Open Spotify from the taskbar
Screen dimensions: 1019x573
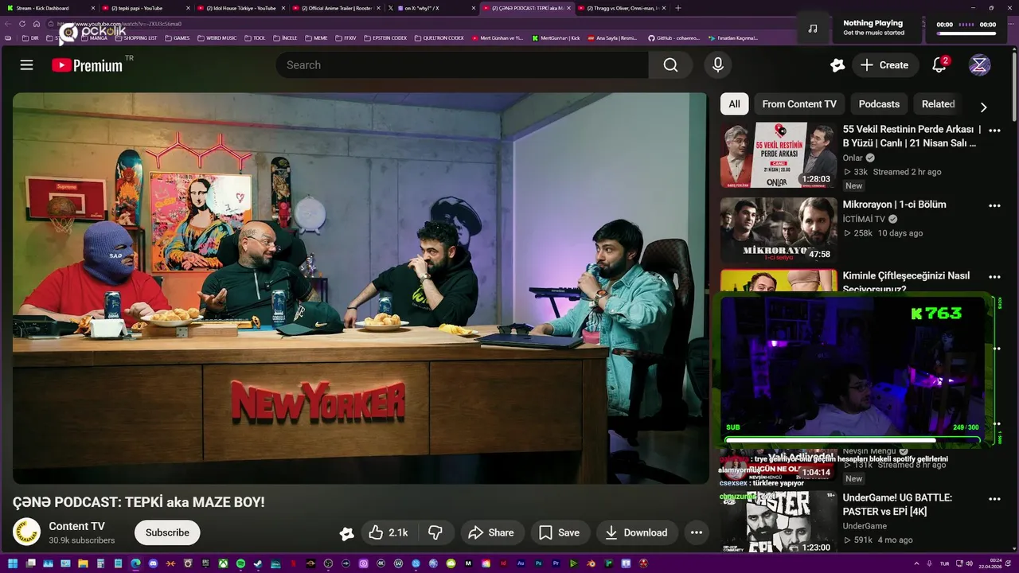click(240, 563)
